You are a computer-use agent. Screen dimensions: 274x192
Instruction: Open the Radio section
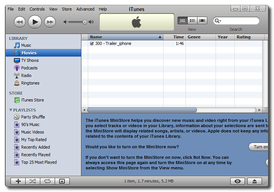coord(43,75)
